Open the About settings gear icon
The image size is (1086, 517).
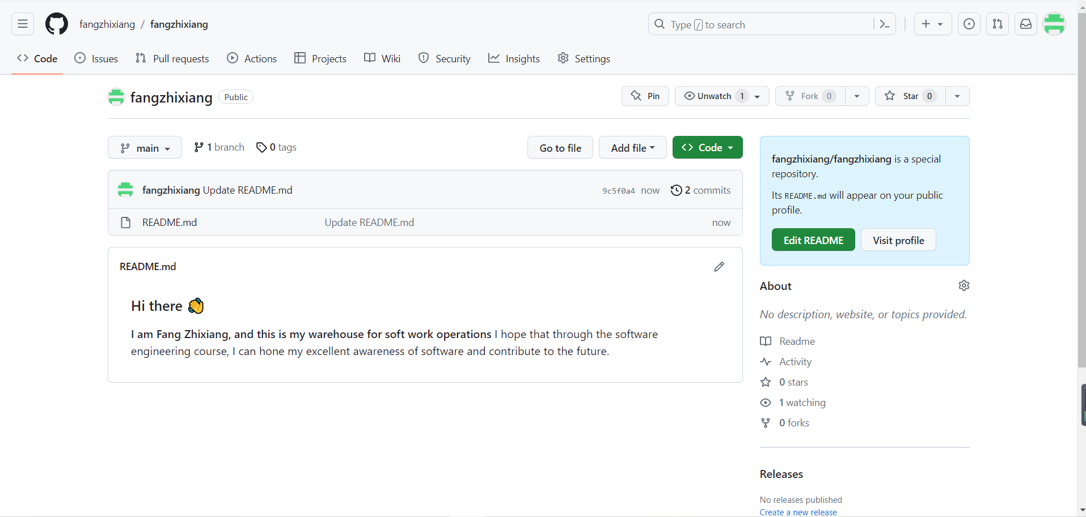point(964,285)
